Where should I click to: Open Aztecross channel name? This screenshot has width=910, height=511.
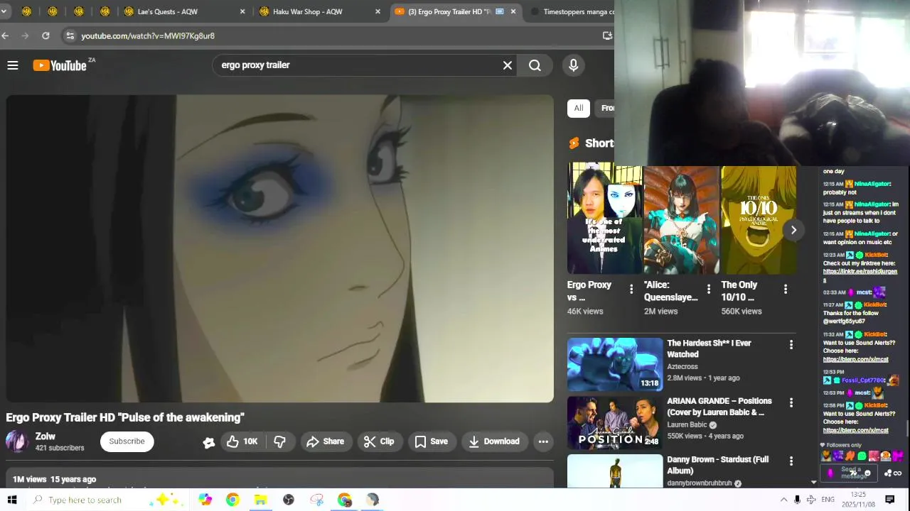coord(682,367)
